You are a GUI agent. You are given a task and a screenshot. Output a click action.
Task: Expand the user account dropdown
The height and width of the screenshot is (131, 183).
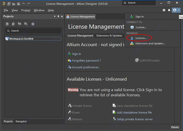click(176, 10)
